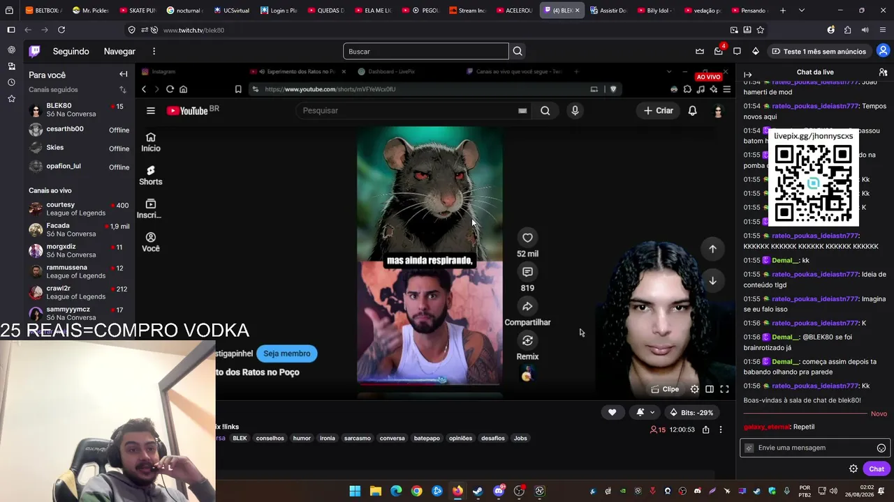Open the stream's three-dot more options menu
The width and height of the screenshot is (894, 502).
tap(721, 429)
